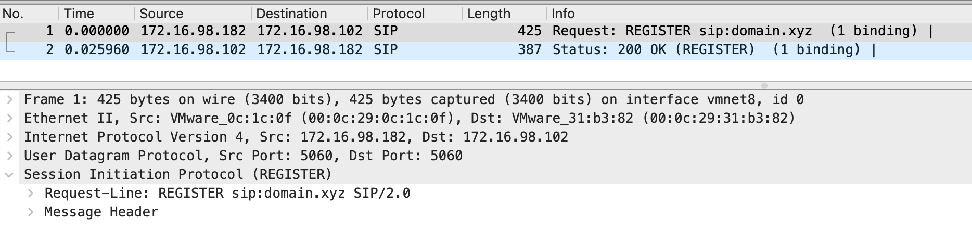Click the pane divider handle dot
This screenshot has height=231, width=972.
(764, 86)
